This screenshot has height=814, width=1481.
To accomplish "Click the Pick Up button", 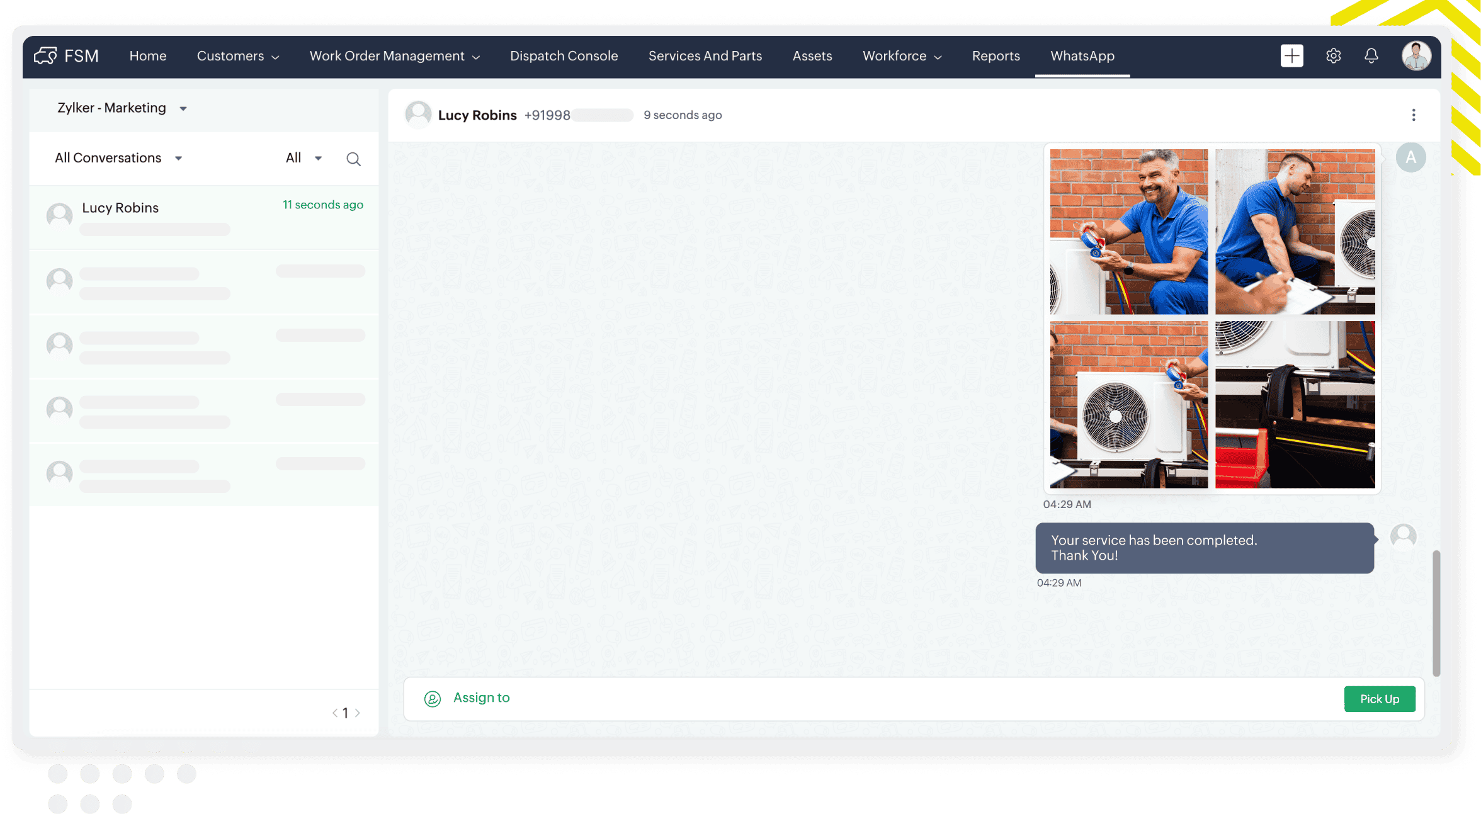I will tap(1379, 699).
